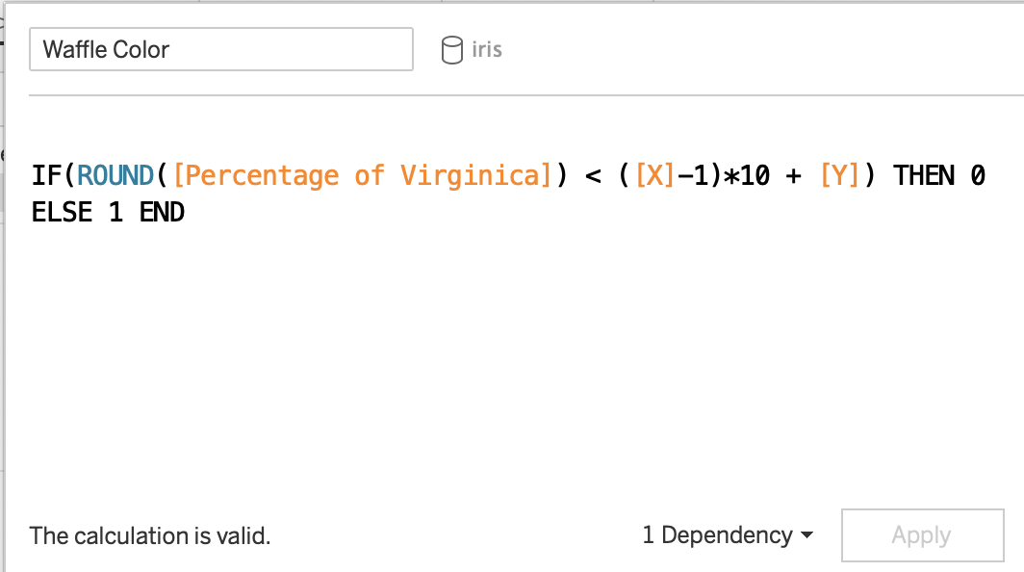Click the END keyword in the formula
This screenshot has height=572, width=1024.
pos(162,212)
